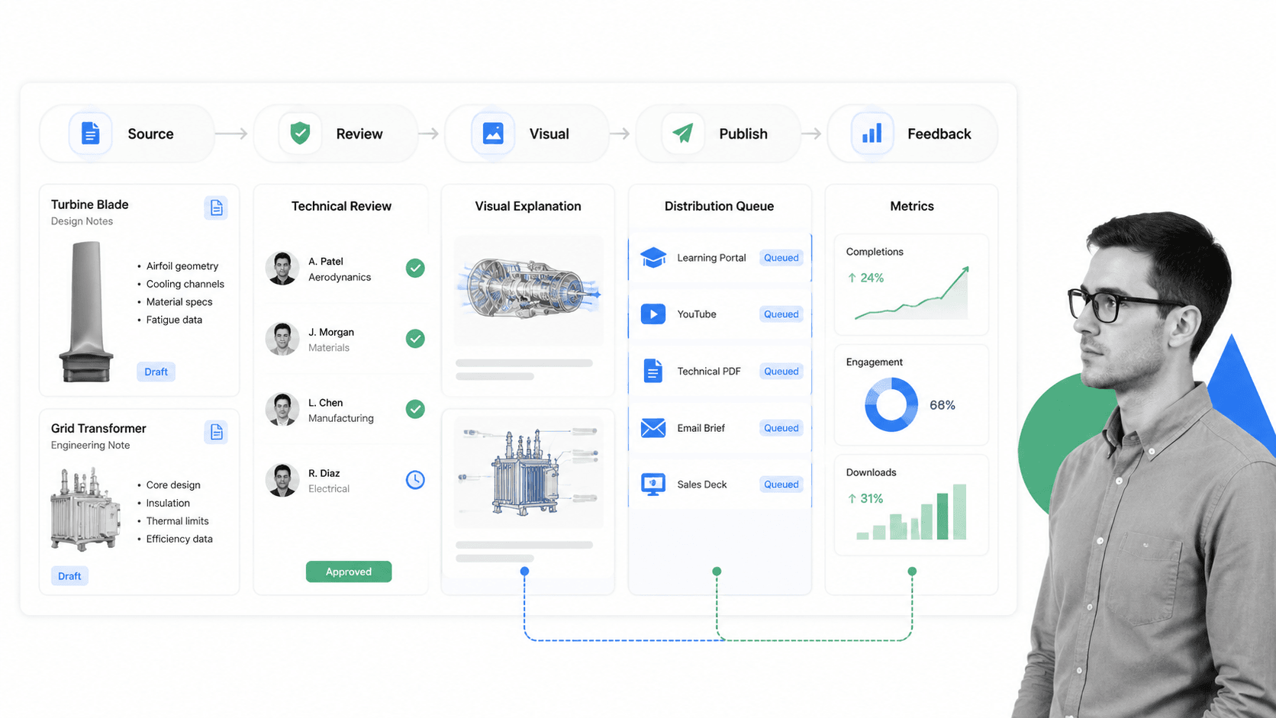This screenshot has height=718, width=1276.
Task: Click the green connector dot under Distribution Queue
Action: point(717,571)
